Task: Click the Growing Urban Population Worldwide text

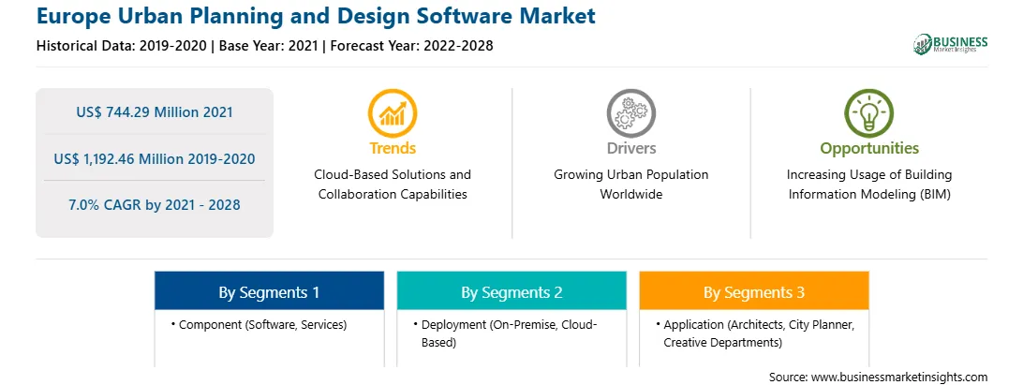Action: click(x=630, y=185)
